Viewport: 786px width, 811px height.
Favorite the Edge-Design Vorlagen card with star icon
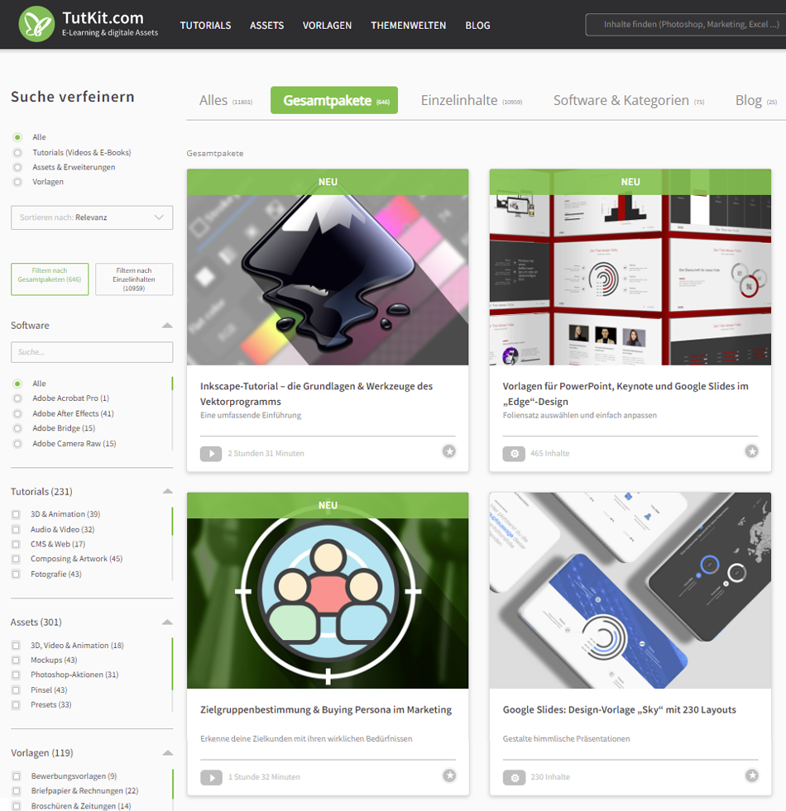point(752,451)
